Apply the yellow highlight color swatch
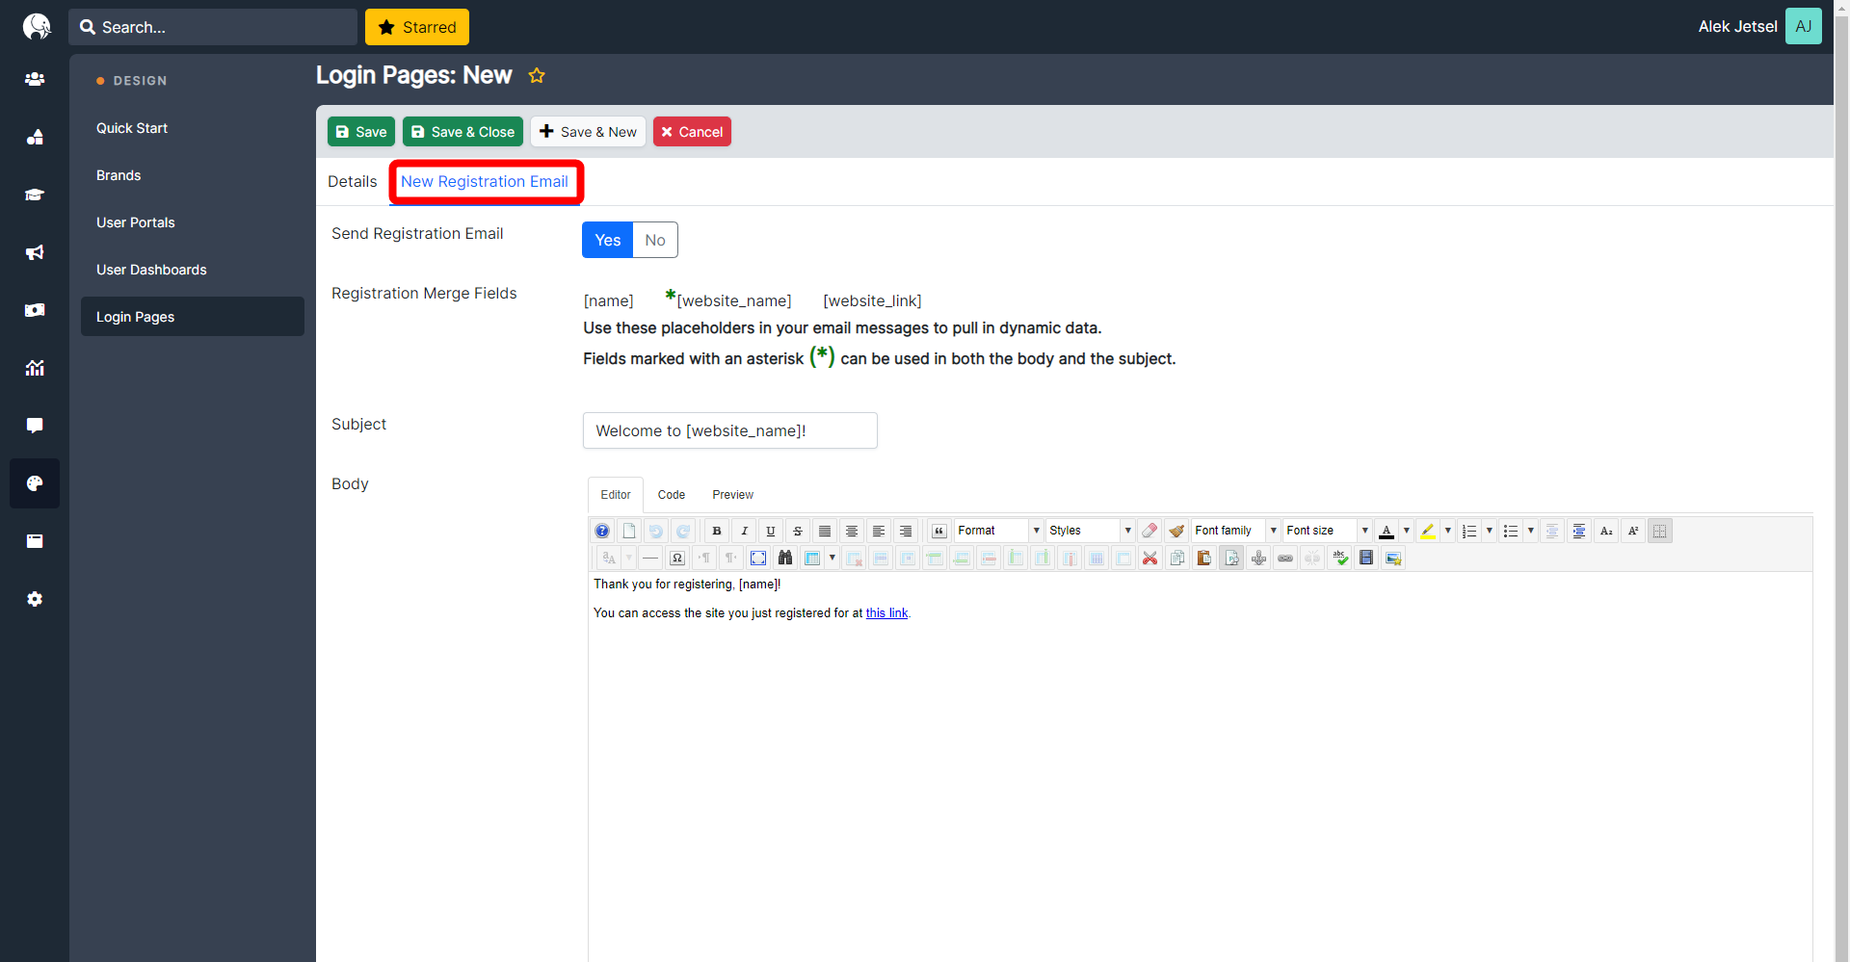Image resolution: width=1850 pixels, height=962 pixels. tap(1428, 531)
